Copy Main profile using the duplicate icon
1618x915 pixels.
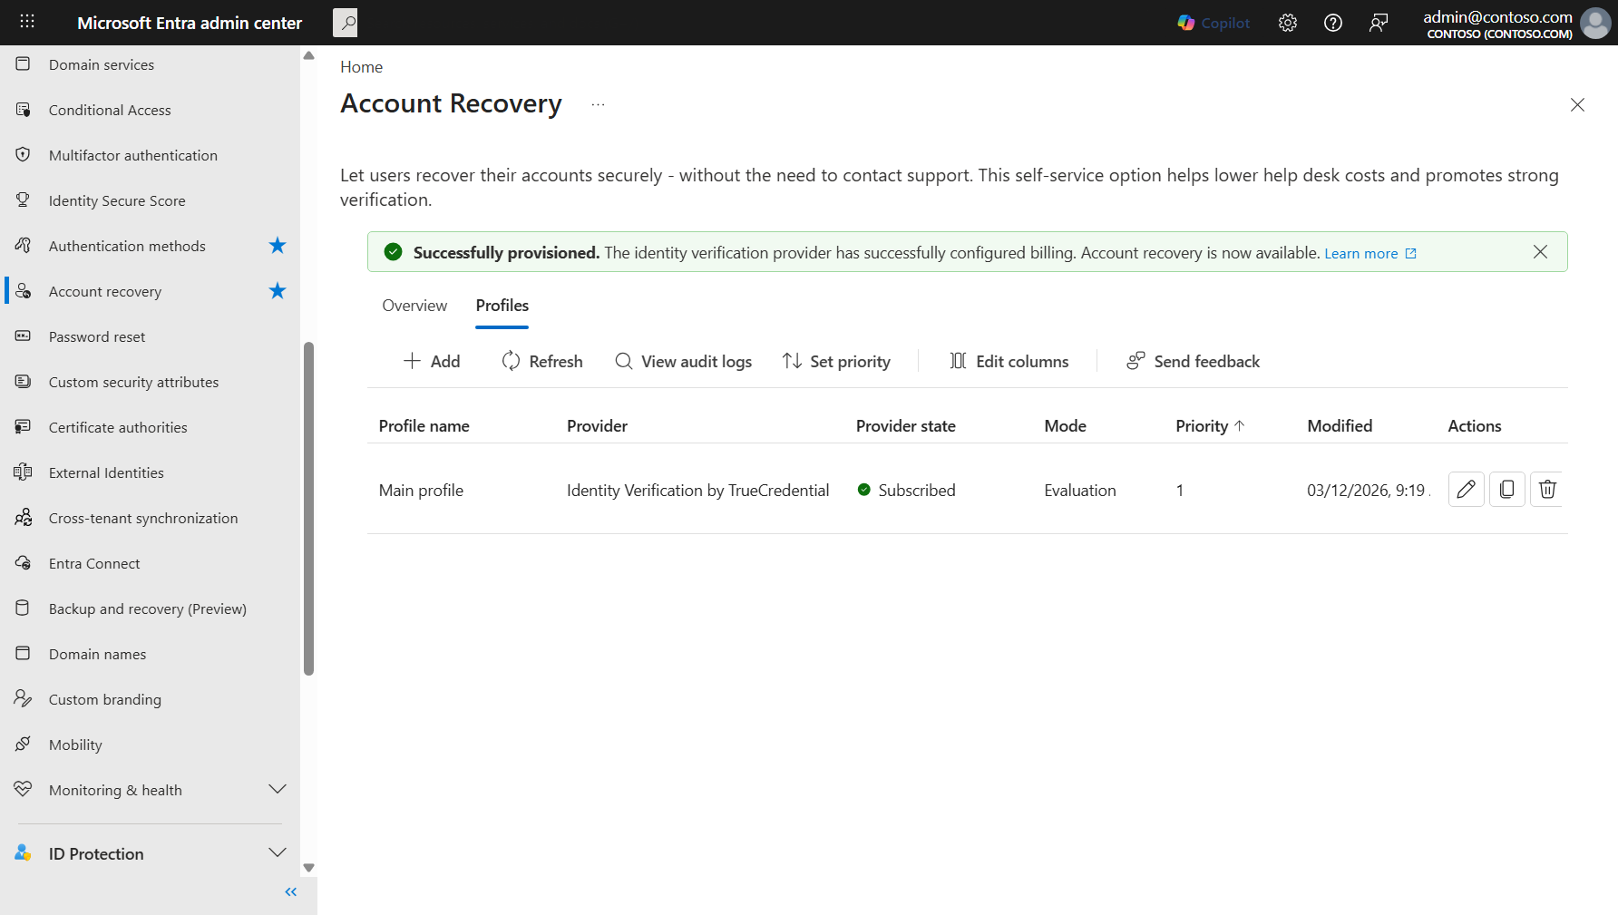click(1506, 490)
